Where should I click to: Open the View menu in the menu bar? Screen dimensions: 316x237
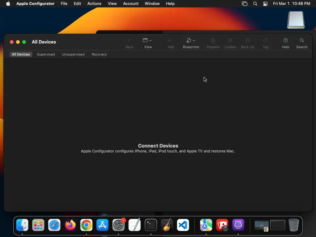pyautogui.click(x=112, y=4)
